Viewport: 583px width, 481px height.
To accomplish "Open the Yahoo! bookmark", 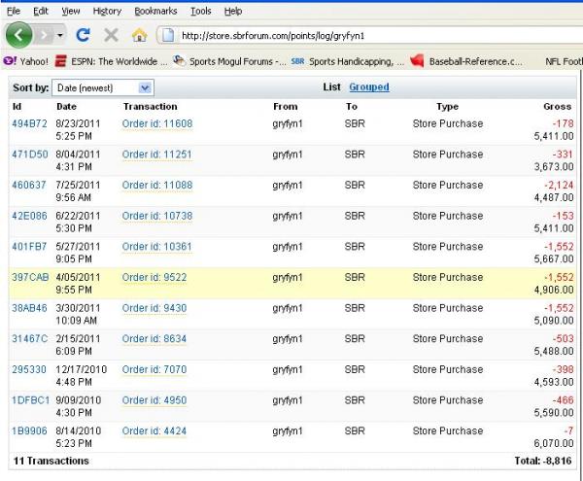I will (x=26, y=61).
